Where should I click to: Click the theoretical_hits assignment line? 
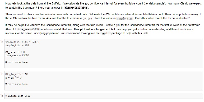(22, 42)
